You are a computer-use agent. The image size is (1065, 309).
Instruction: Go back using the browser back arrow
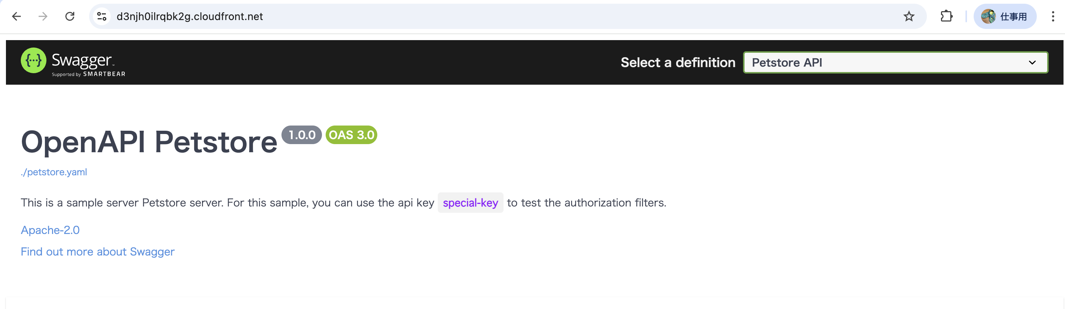(x=17, y=17)
